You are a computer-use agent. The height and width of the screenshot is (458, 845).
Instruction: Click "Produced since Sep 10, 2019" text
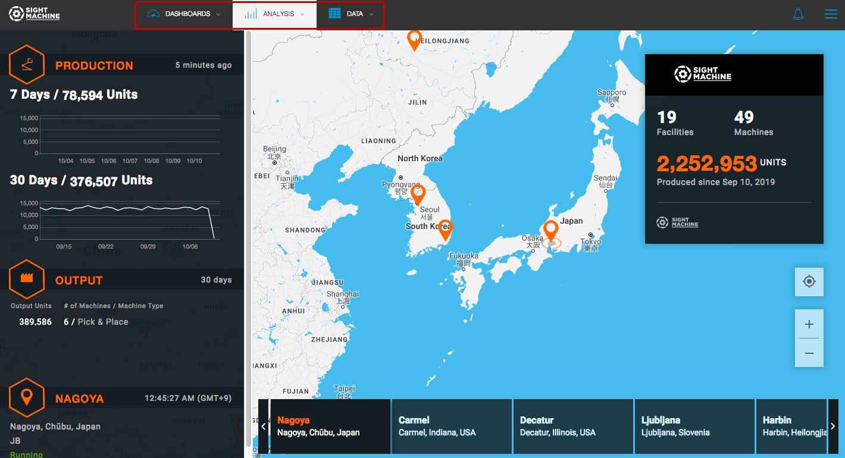716,182
